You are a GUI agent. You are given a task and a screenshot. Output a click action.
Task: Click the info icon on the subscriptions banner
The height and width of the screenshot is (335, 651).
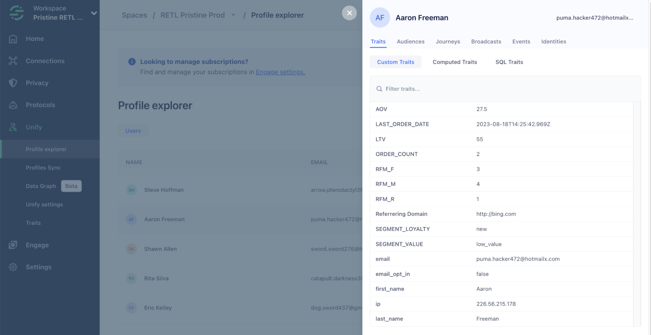click(x=131, y=62)
